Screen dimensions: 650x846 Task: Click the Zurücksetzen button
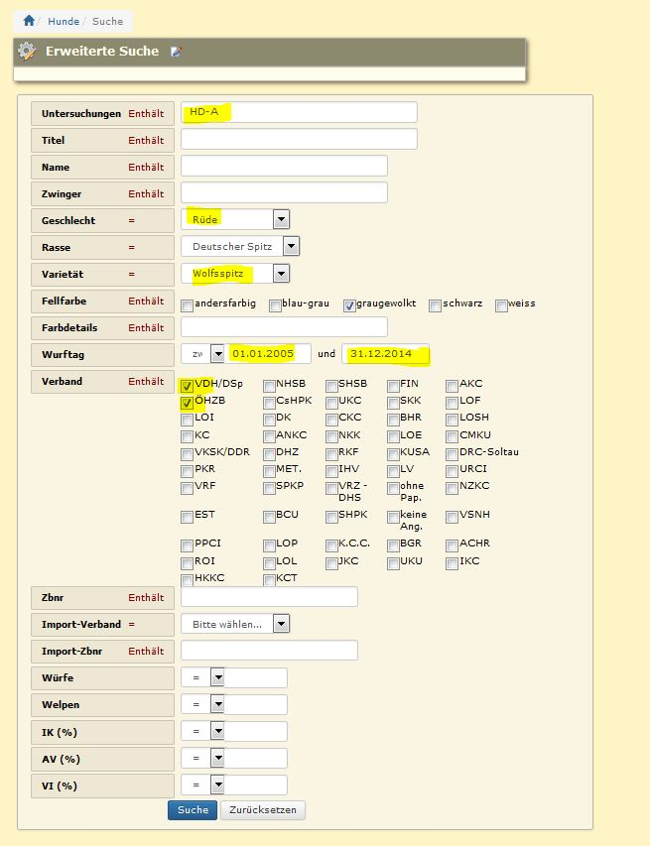(262, 810)
